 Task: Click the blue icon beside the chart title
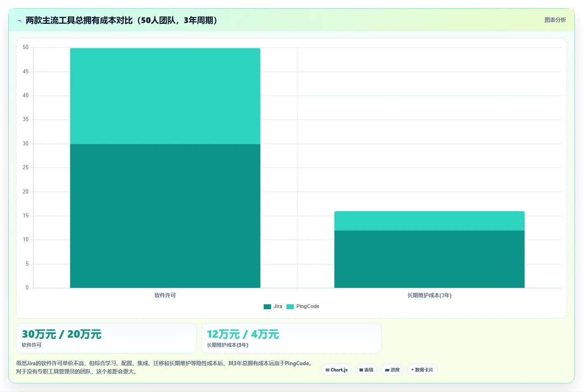point(19,21)
